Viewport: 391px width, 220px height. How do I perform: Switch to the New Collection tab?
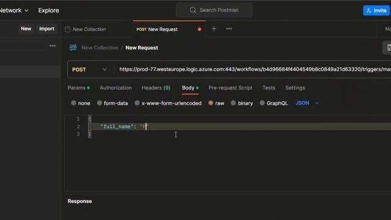coord(98,29)
